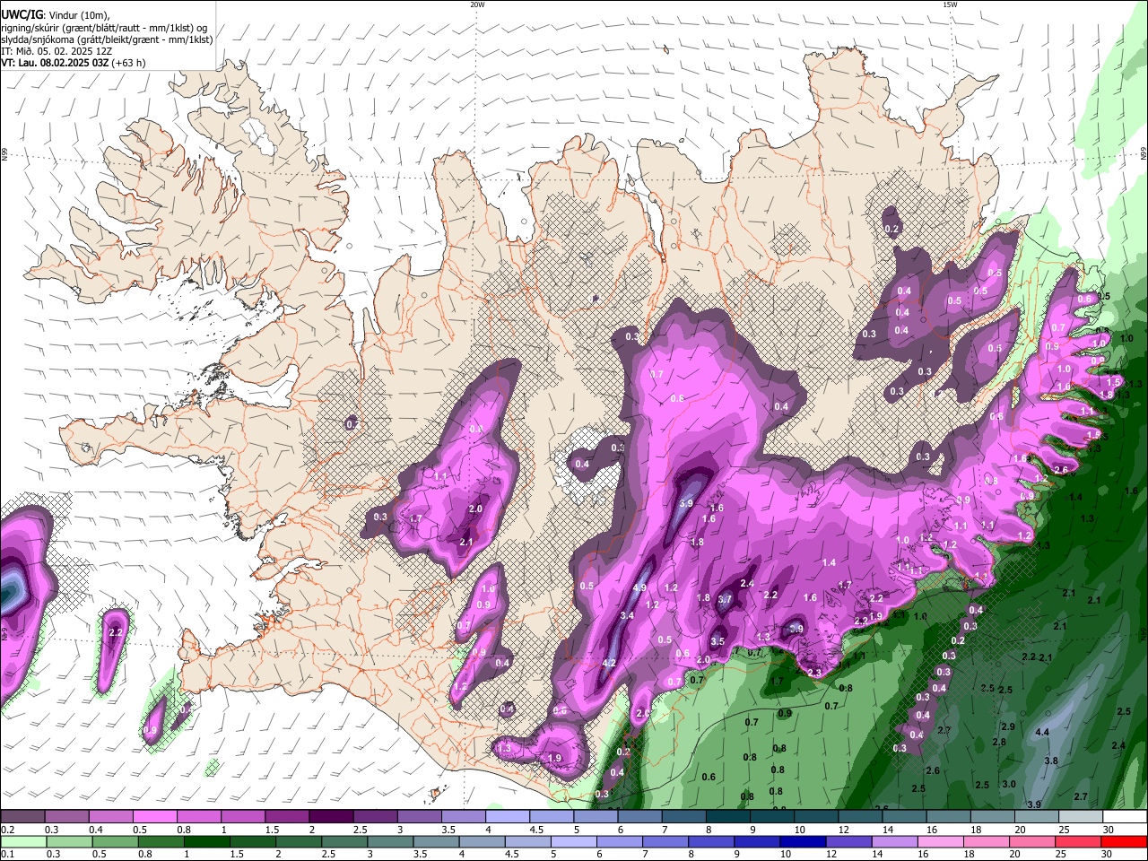1148x861 pixels.
Task: Click the 'slydda/snjókoma (grátt/bleikt/grænt' header line
Action: click(107, 39)
